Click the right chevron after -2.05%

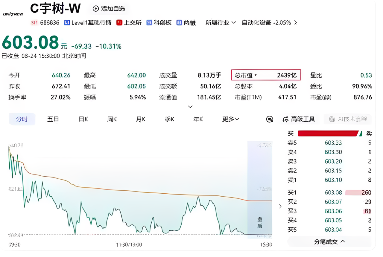pos(296,23)
